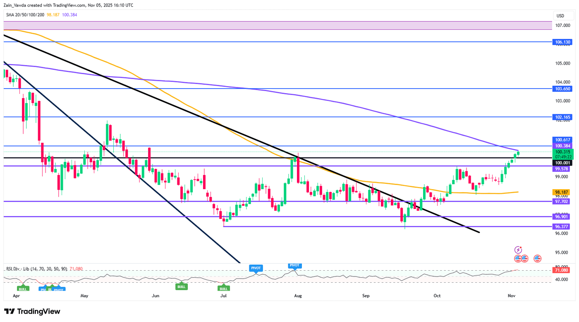Click the Nov label on the time axis
This screenshot has width=579, height=322.
pos(511,296)
